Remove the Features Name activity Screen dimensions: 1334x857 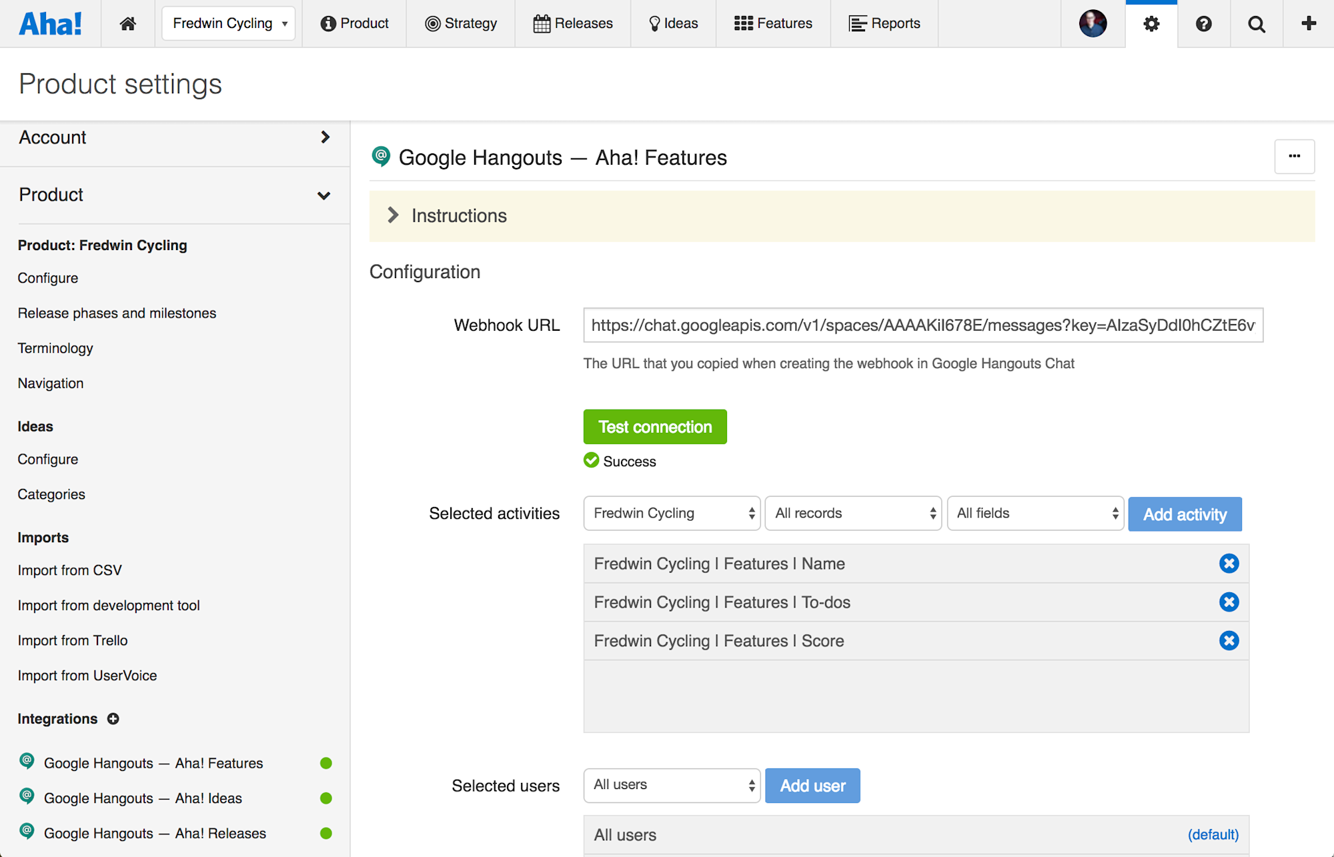(1229, 564)
